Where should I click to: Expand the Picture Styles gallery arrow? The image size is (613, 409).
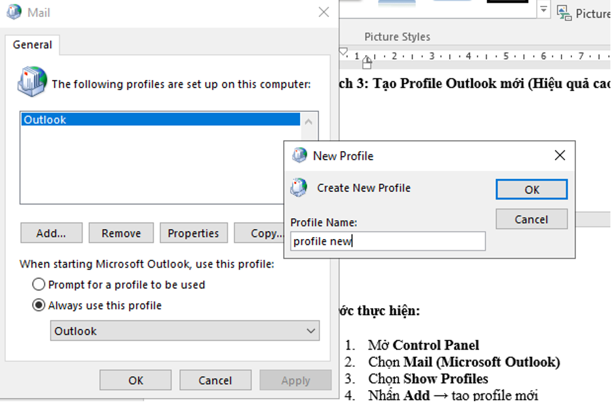[x=543, y=9]
